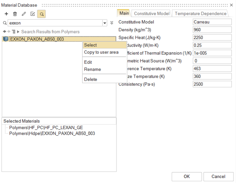Screen dimensions: 236x183
Task: Expand the Search Results breadcrumb triangle
Action: point(18,32)
